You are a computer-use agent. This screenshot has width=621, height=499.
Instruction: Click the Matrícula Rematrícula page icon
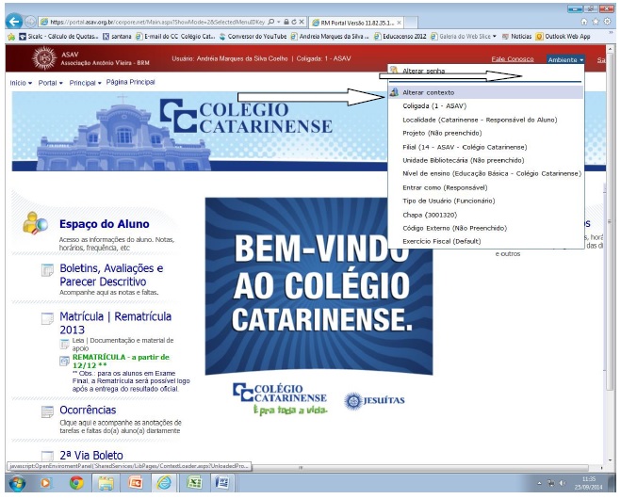[47, 318]
